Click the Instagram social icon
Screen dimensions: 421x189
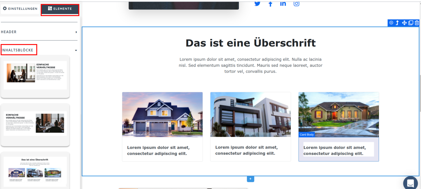tap(296, 4)
